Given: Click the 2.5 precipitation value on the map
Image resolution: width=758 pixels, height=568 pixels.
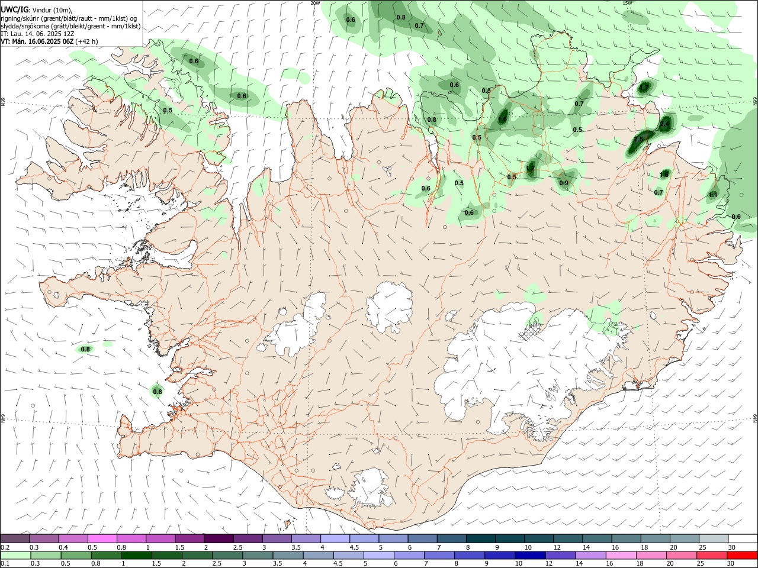Looking at the screenshot, I should coord(638,140).
